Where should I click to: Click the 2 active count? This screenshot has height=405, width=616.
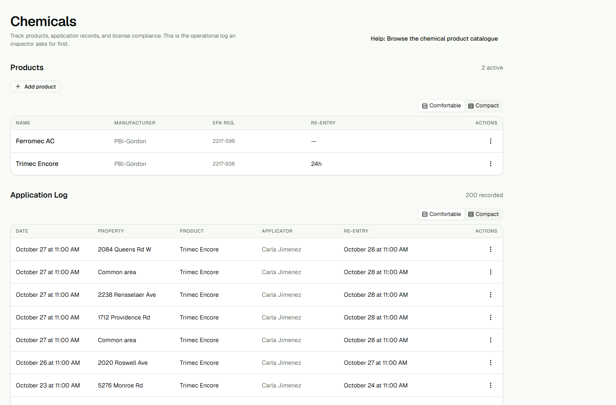point(492,68)
